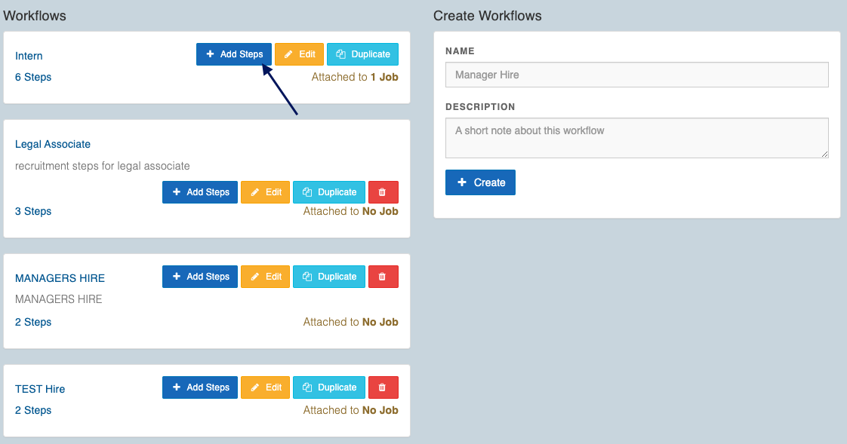847x444 pixels.
Task: Edit the MANAGERS HIRE workflow
Action: coord(265,277)
